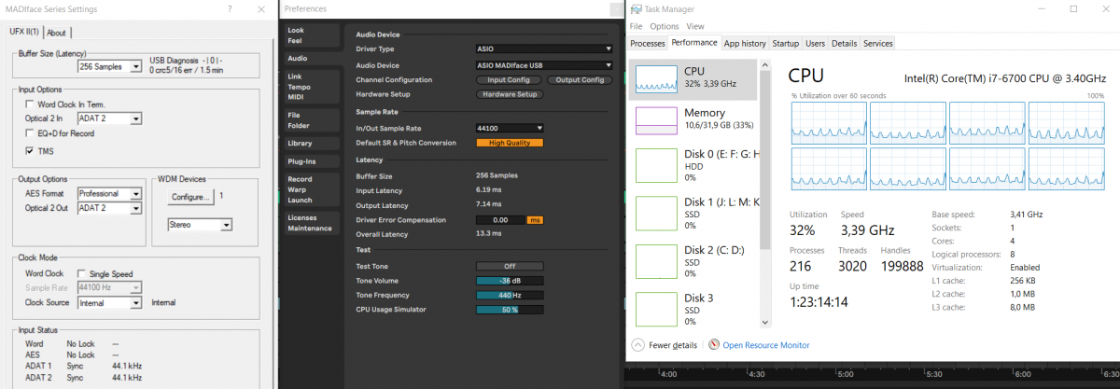Screen dimensions: 1120x389
Task: Click the WDM Devices Configure button
Action: coord(192,197)
